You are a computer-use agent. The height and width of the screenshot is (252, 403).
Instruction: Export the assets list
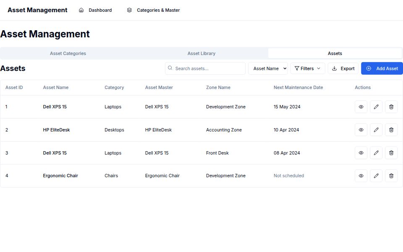point(343,68)
